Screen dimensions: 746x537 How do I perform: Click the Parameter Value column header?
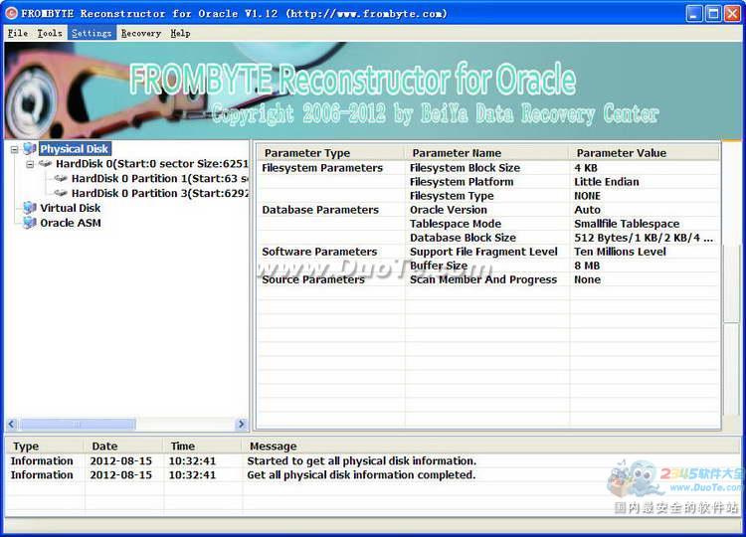645,153
